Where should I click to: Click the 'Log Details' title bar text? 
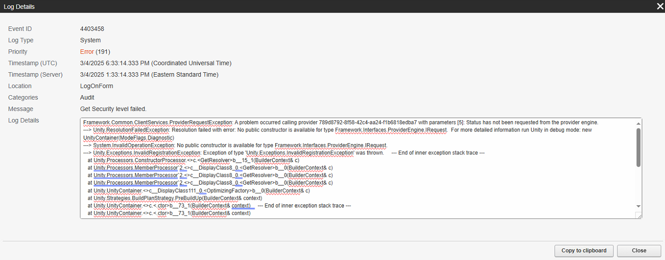pyautogui.click(x=19, y=7)
